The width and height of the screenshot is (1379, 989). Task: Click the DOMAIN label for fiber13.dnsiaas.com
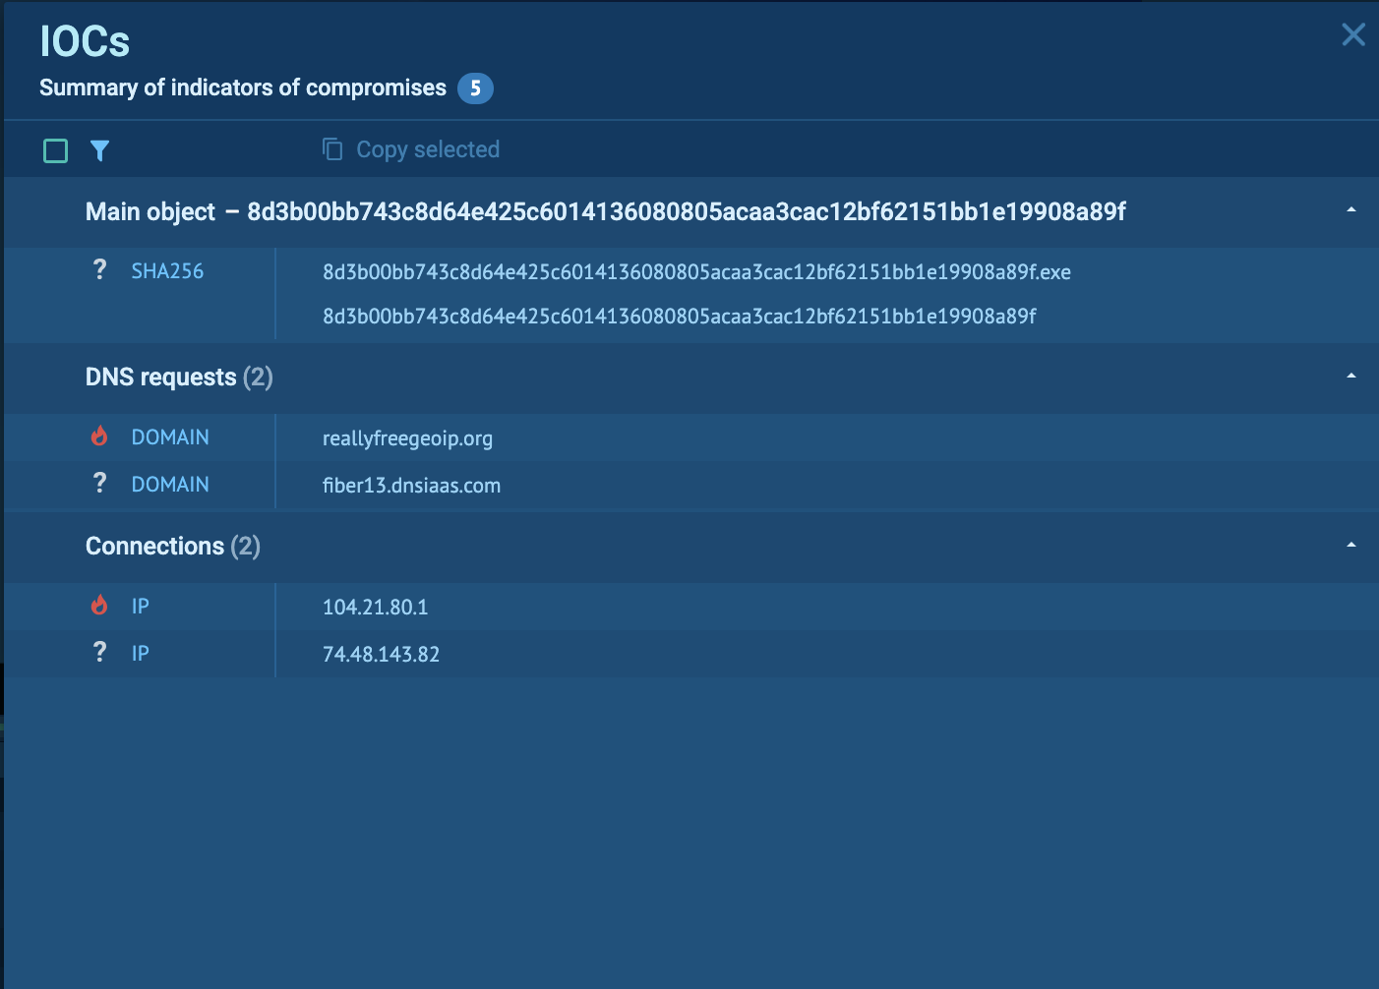tap(170, 485)
